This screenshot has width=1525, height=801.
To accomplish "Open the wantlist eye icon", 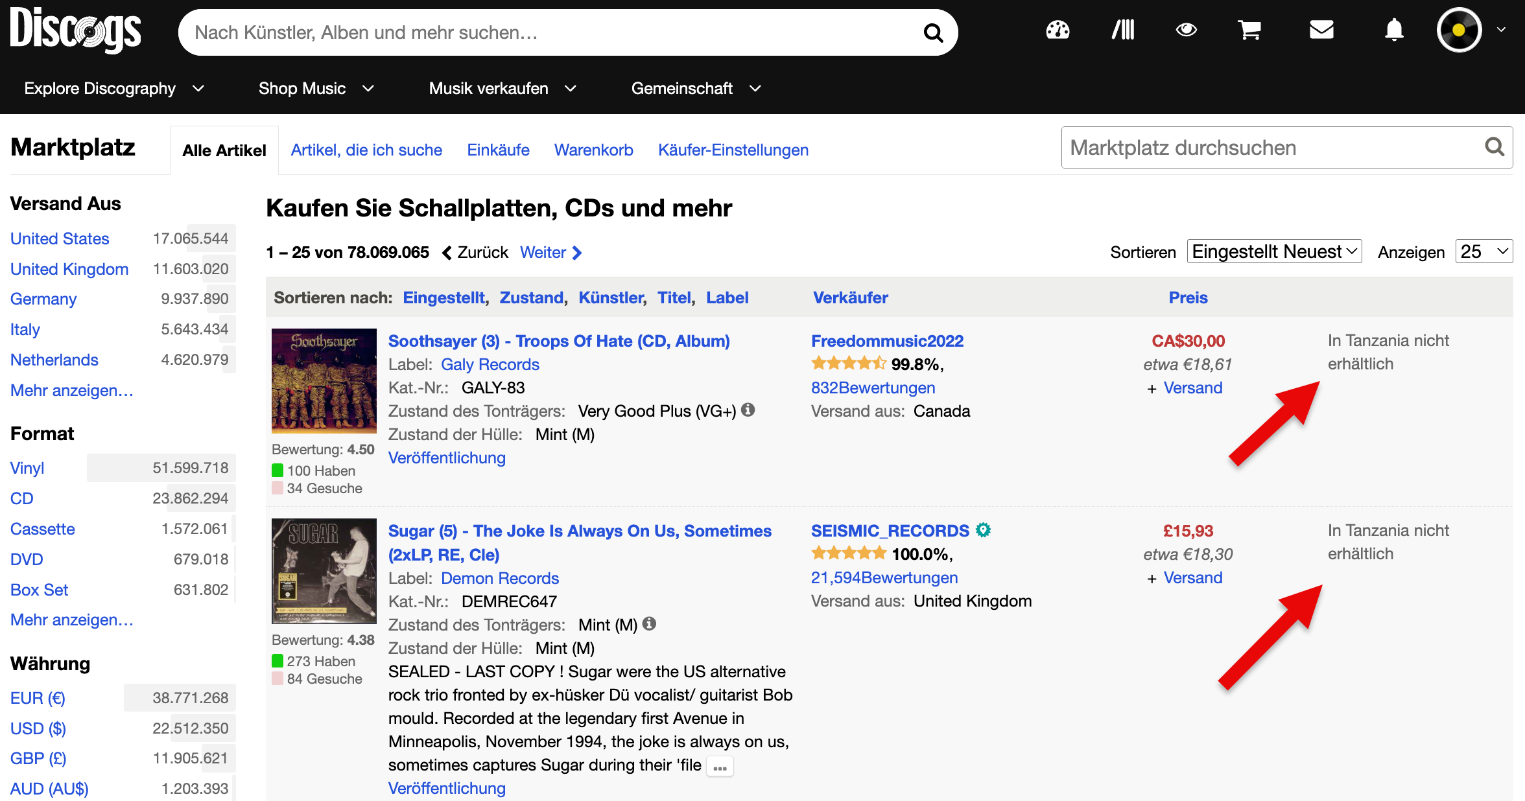I will [x=1187, y=30].
